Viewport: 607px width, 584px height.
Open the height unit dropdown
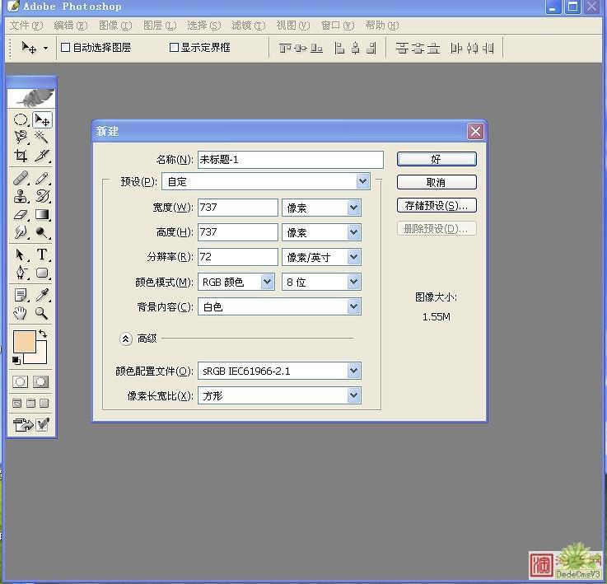point(353,232)
